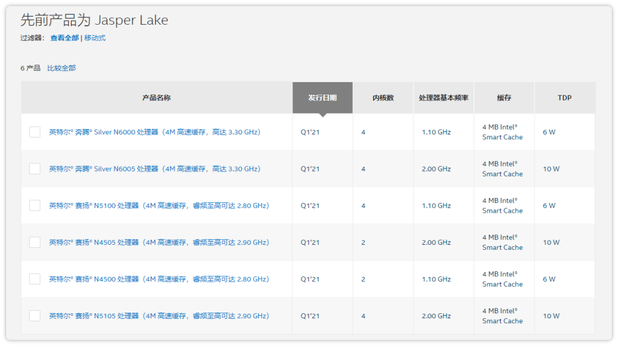
Task: Click the 查看全部 filter link
Action: click(x=65, y=38)
